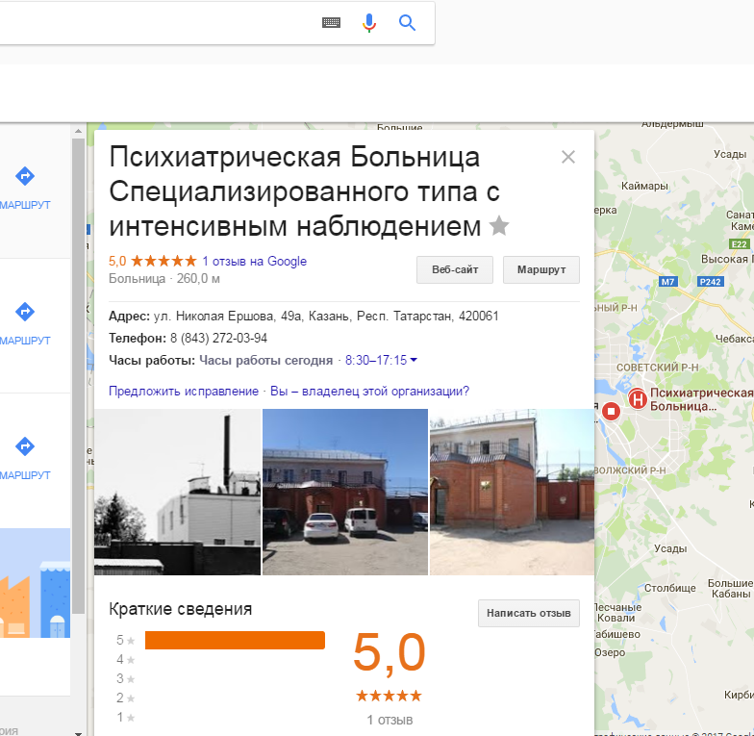Click the 'Краткие сведения' heading
The width and height of the screenshot is (754, 736).
click(181, 609)
